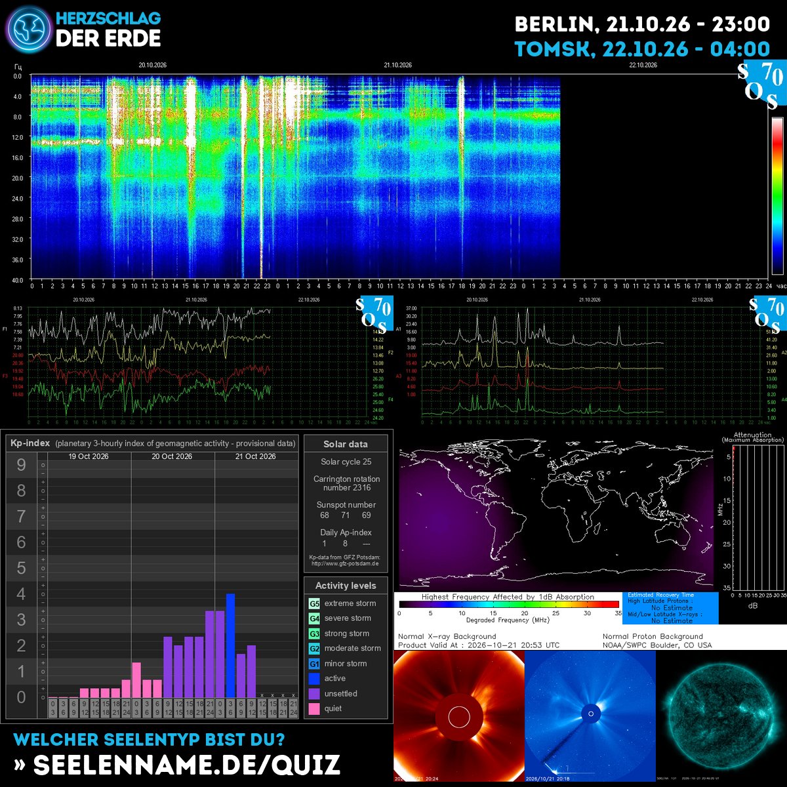The height and width of the screenshot is (787, 787).
Task: Click the 'Solar cycle 25' text
Action: (x=346, y=462)
